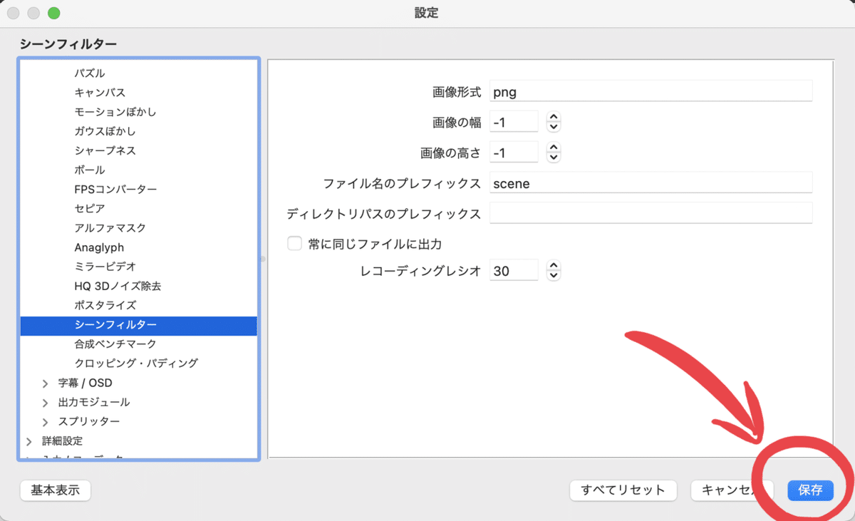Increase 画像の幅 using its stepper arrow
Image resolution: width=855 pixels, height=521 pixels.
553,117
